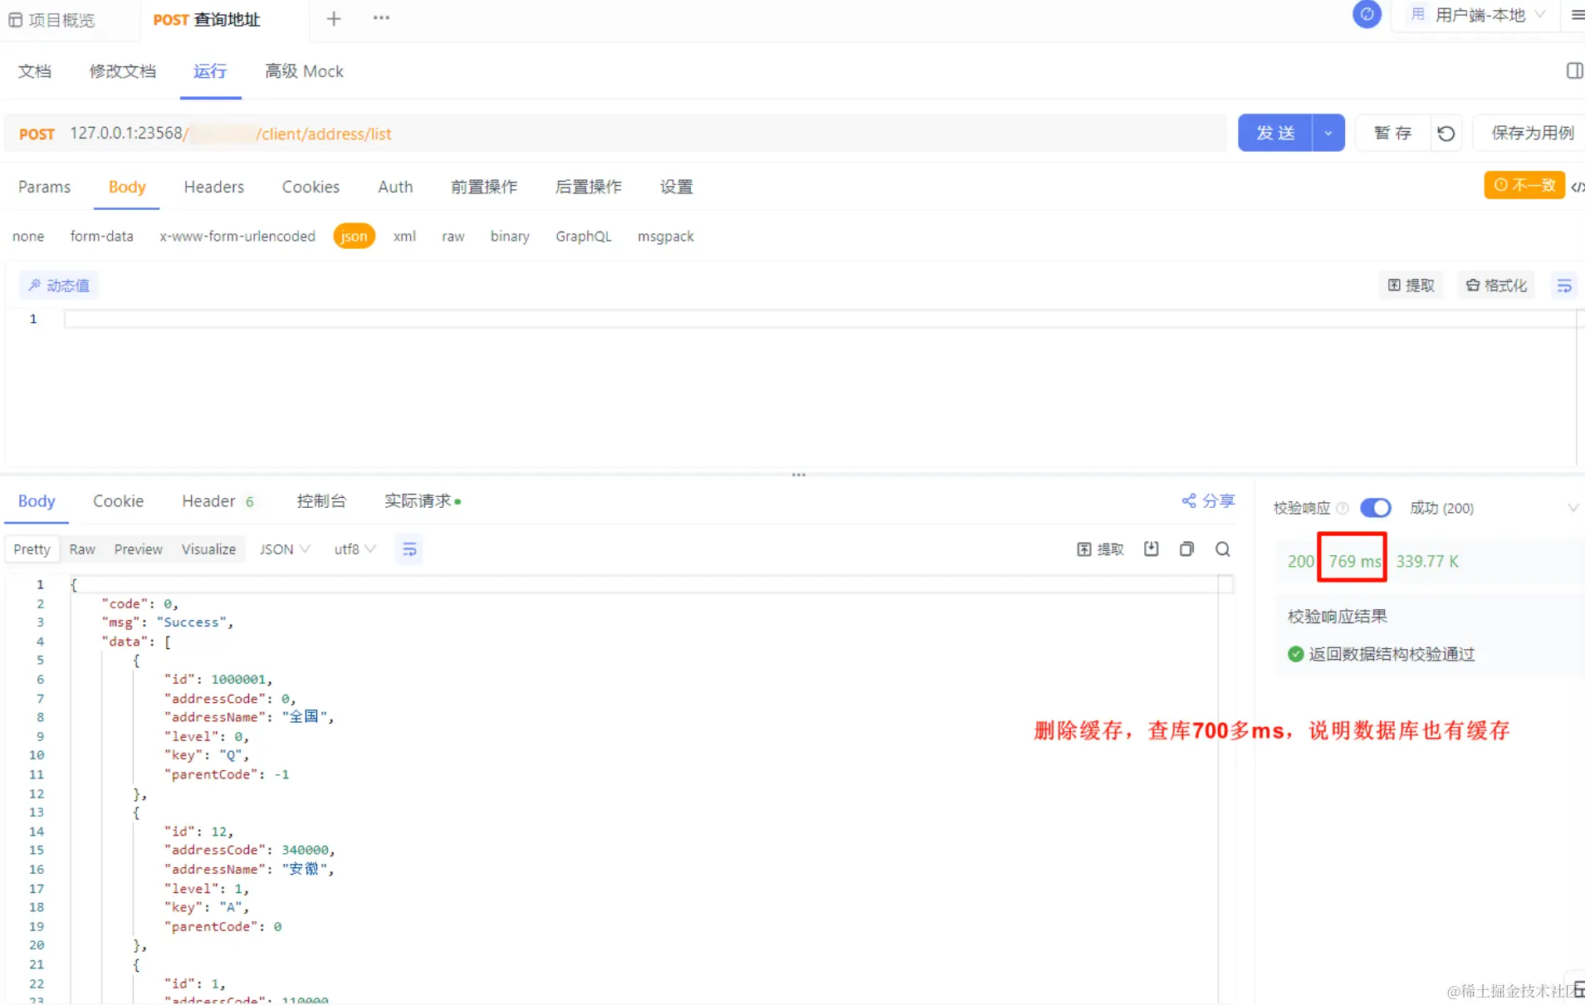This screenshot has width=1585, height=1005.
Task: Expand the 发送 button dropdown arrow
Action: click(x=1328, y=133)
